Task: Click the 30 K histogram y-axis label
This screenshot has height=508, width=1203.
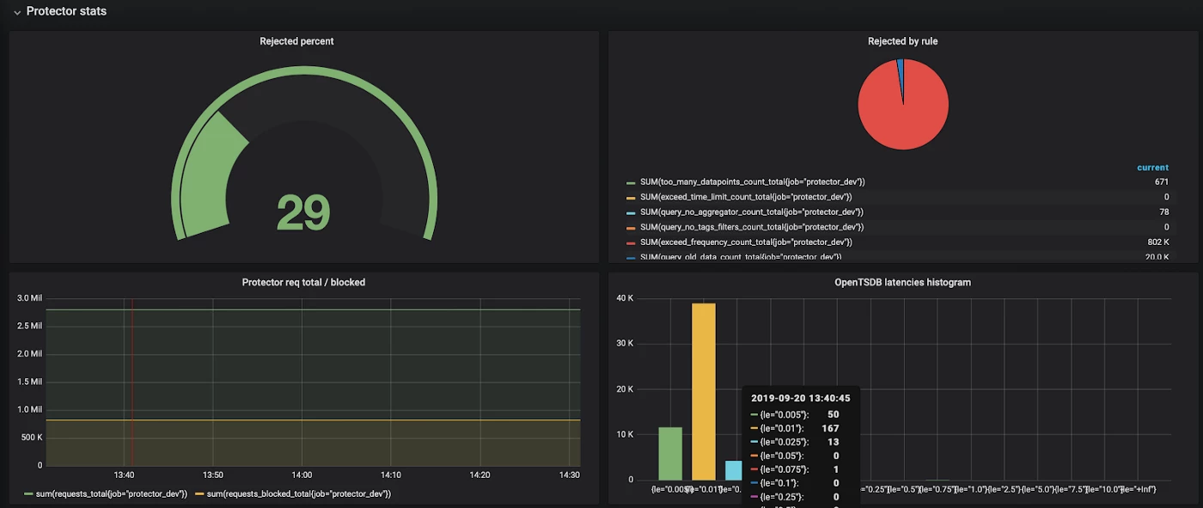Action: click(625, 343)
